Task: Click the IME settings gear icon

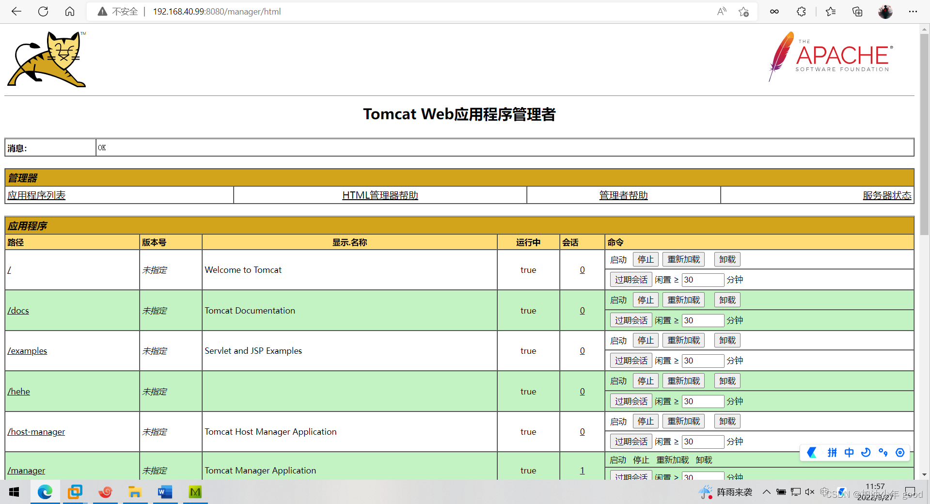Action: tap(900, 453)
